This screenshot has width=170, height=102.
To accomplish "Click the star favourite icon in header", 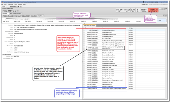I will click(x=160, y=9).
